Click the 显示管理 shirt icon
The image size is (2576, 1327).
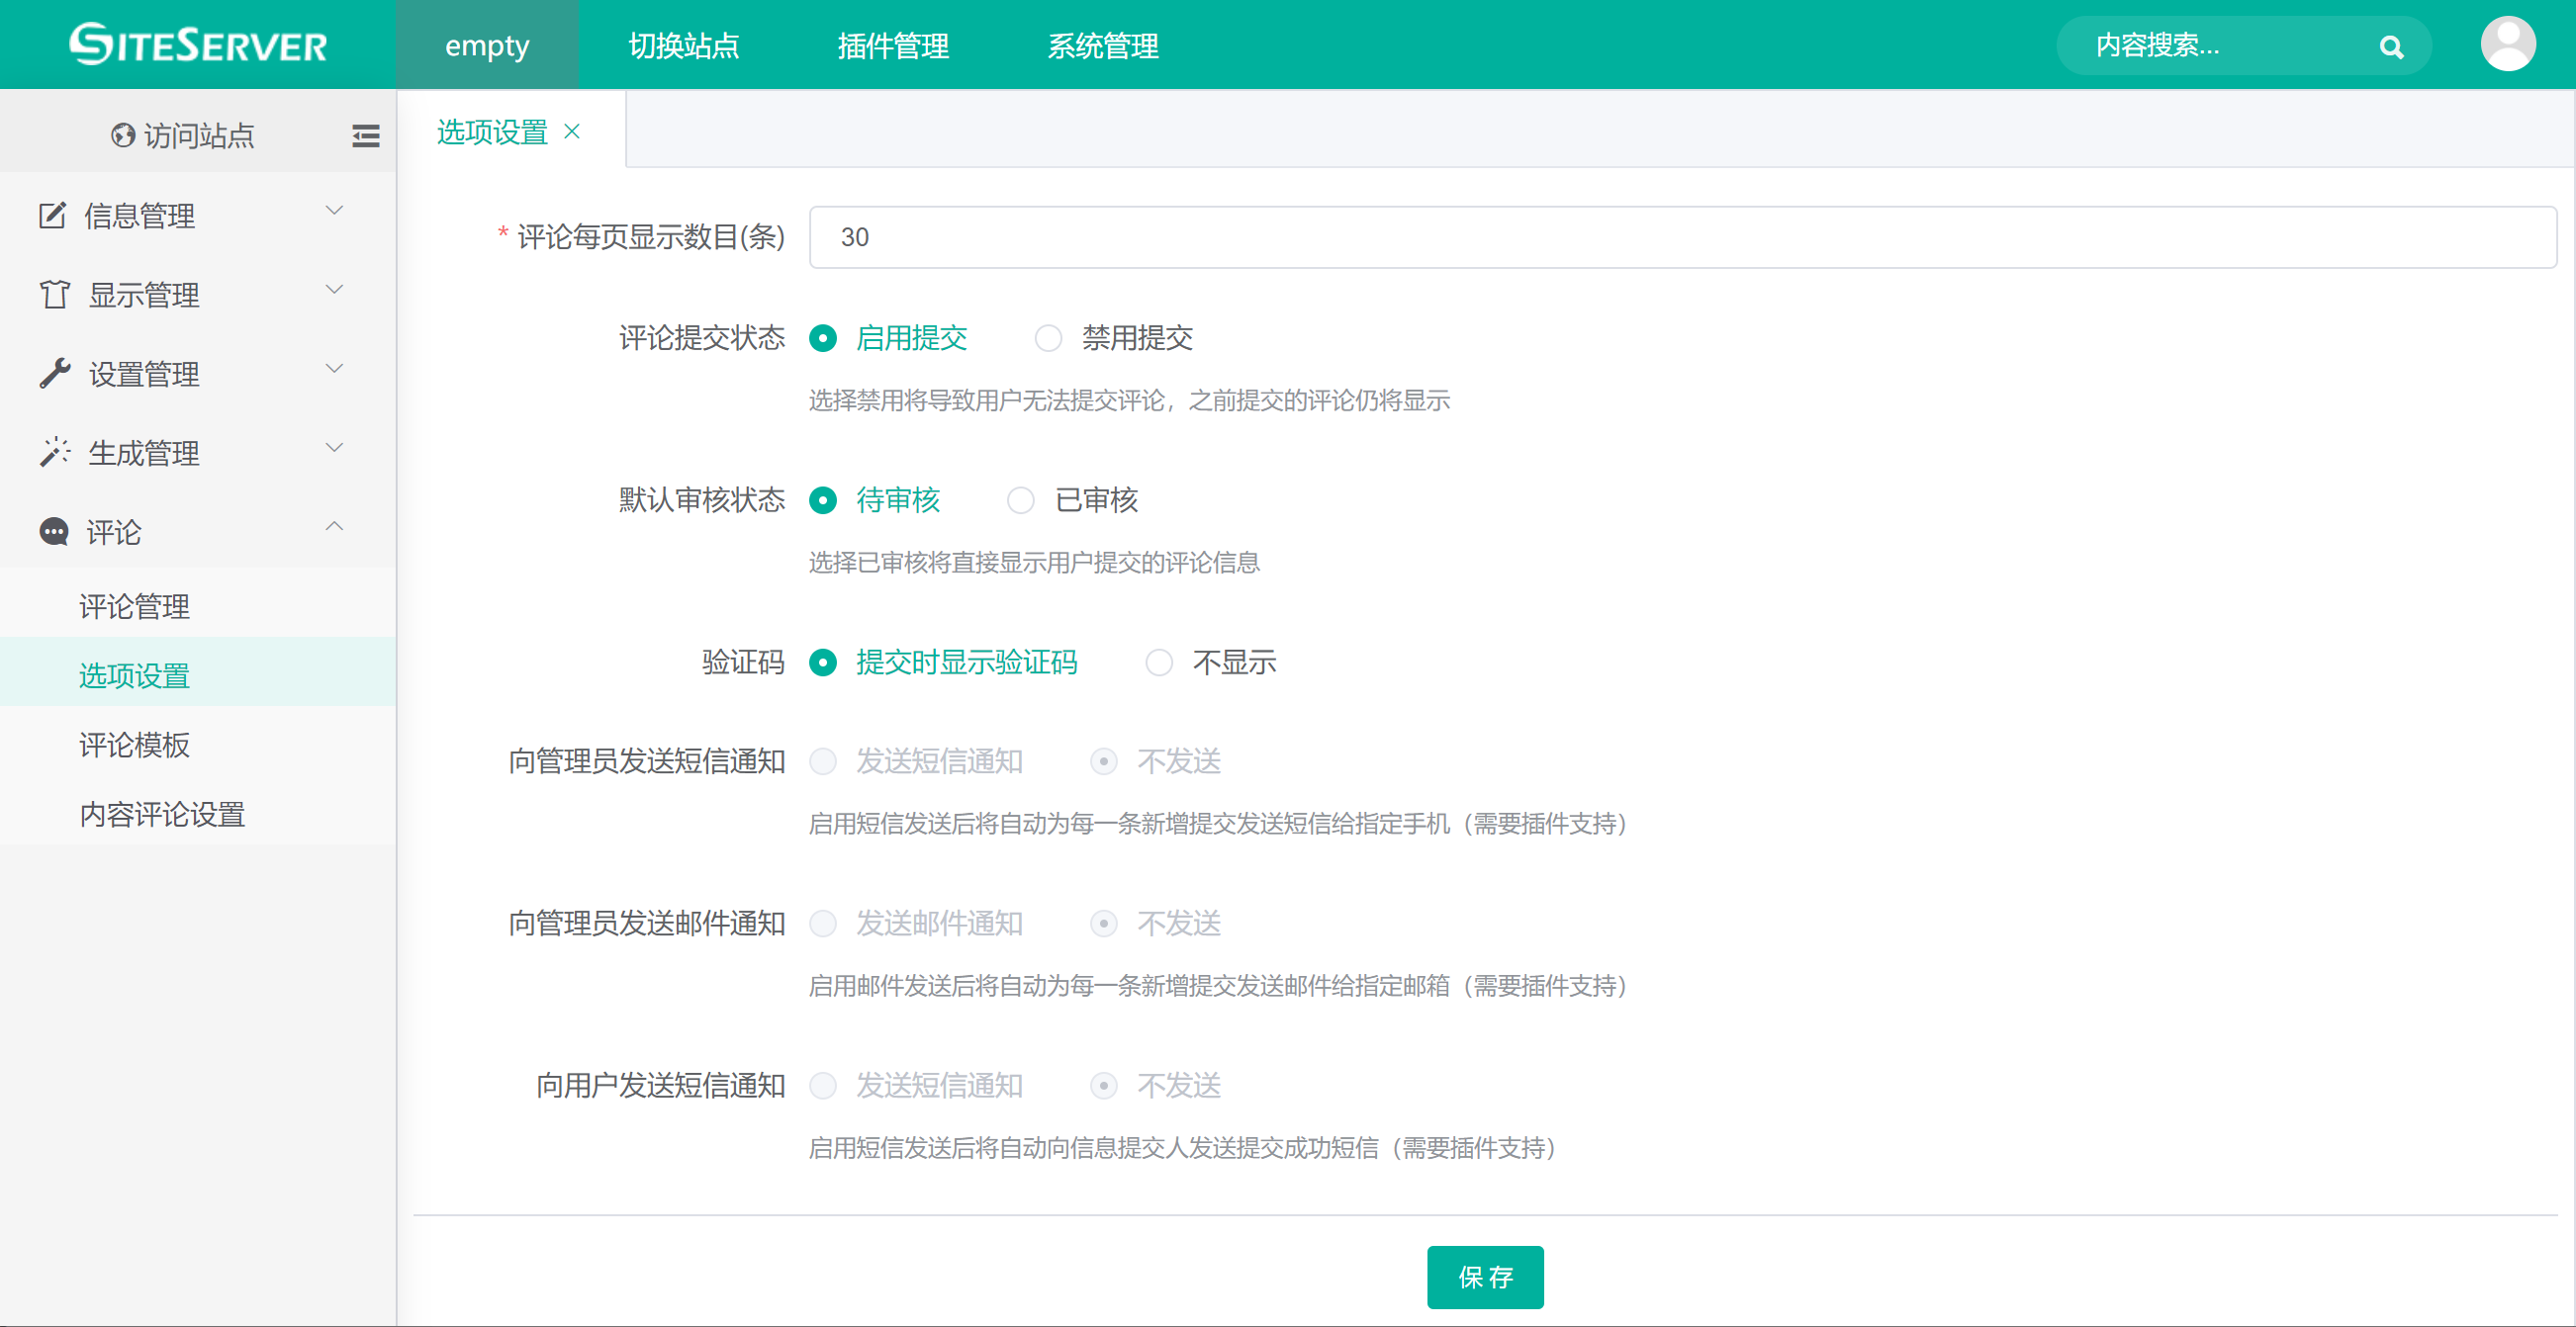coord(55,295)
